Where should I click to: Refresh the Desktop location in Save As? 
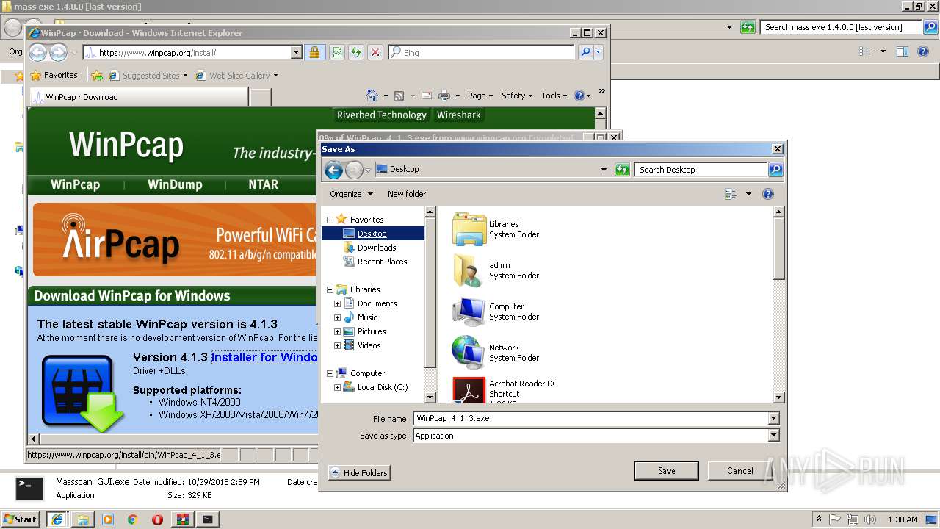point(622,170)
